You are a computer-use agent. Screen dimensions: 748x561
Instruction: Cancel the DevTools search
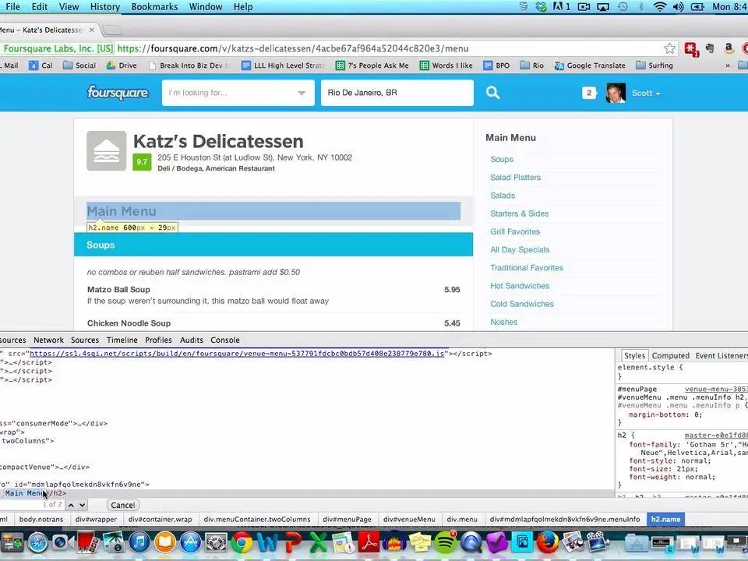(122, 505)
